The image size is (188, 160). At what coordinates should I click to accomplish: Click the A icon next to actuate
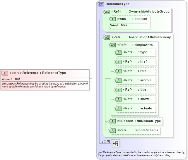coord(118,109)
